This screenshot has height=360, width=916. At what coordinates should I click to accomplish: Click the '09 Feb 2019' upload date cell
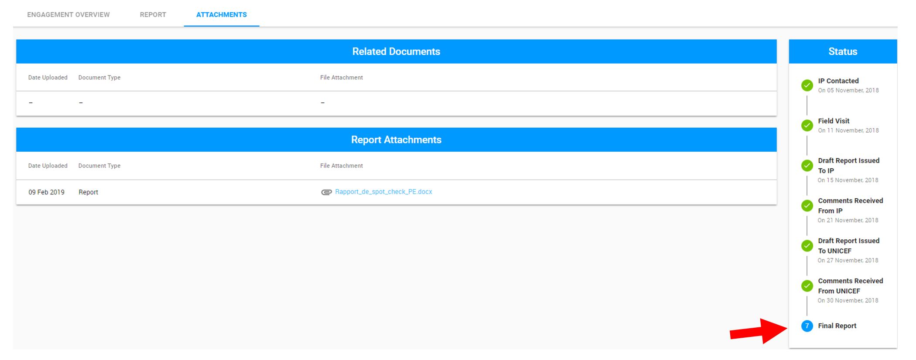coord(46,192)
